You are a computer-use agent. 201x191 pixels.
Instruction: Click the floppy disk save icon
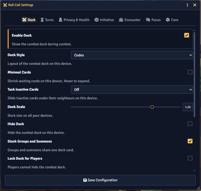click(x=85, y=180)
